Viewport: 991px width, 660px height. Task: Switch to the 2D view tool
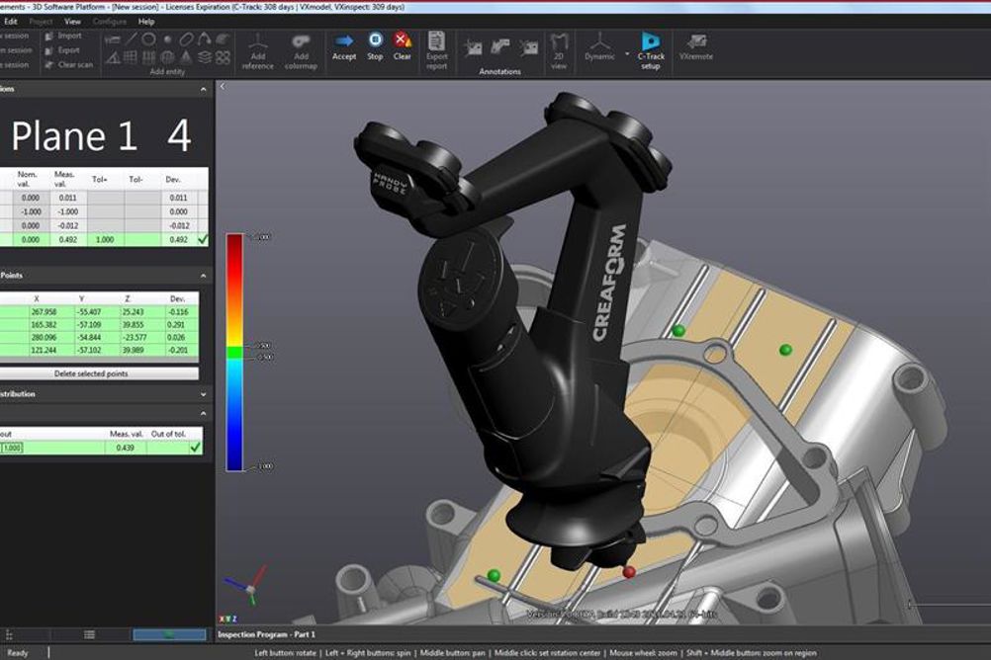point(559,50)
